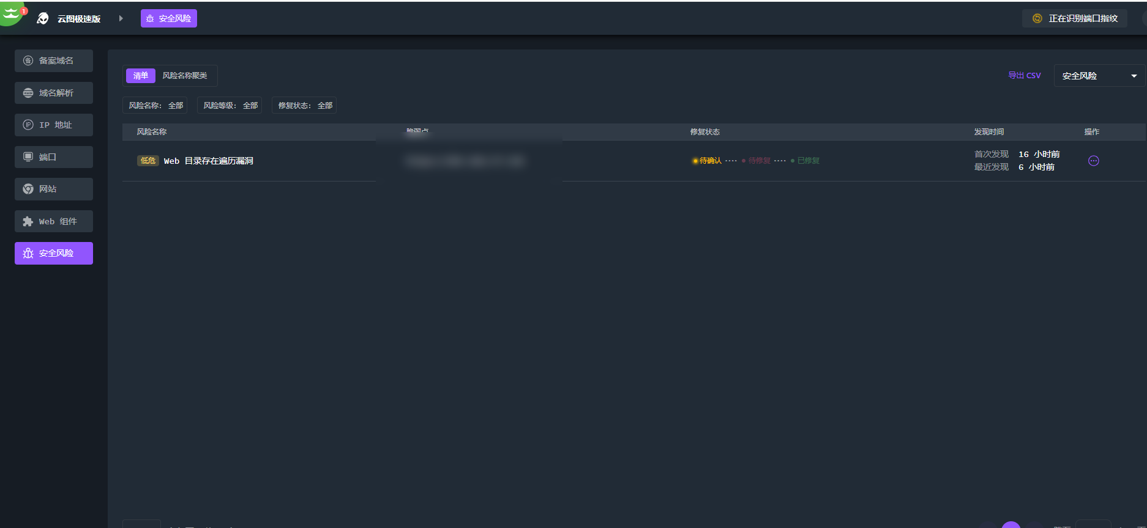Open the 修复状态 filter dropdown
This screenshot has height=528, width=1147.
click(305, 105)
